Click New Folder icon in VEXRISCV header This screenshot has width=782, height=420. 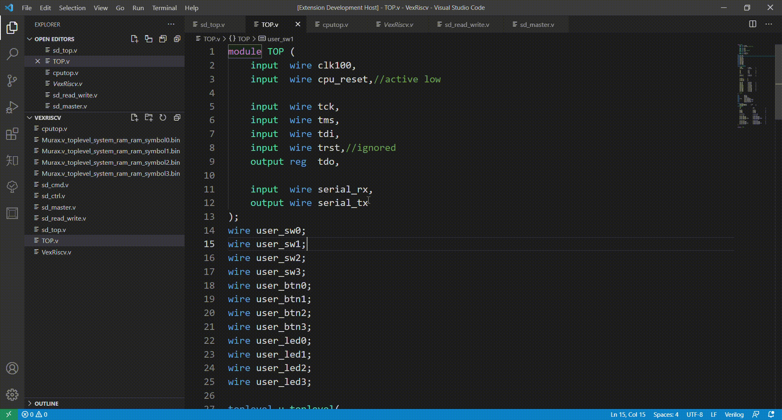(x=149, y=118)
